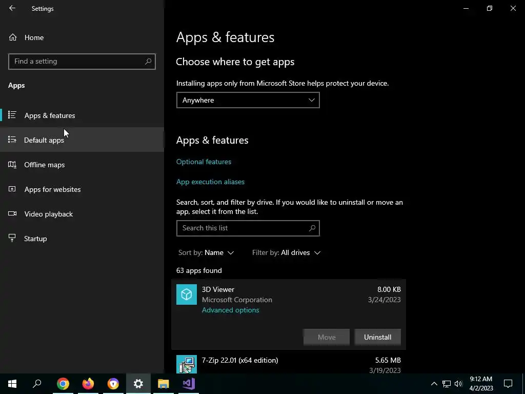Select the 3D Viewer app name
Screen dimensions: 525x394
(218, 289)
